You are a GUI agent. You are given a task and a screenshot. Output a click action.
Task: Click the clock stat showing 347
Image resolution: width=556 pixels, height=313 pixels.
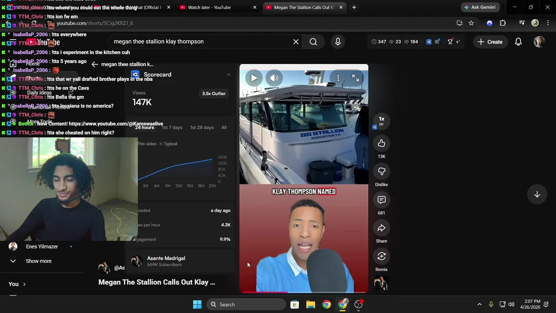[379, 42]
